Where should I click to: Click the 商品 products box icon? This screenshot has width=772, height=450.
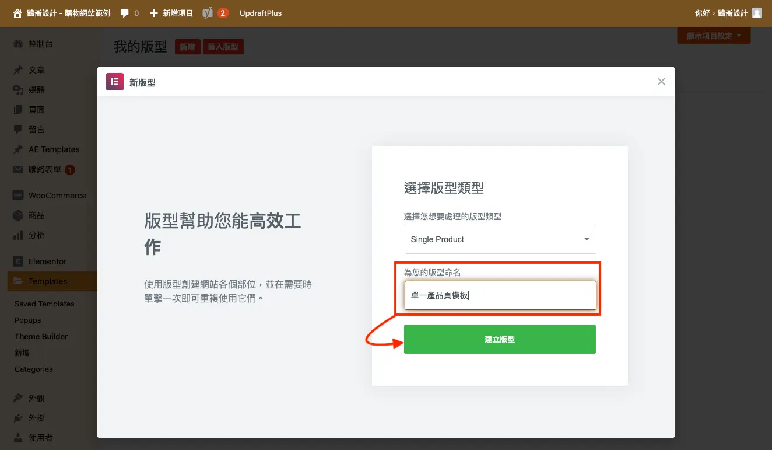click(x=18, y=215)
